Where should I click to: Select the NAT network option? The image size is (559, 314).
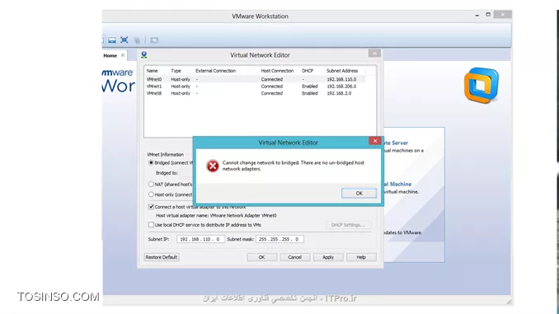click(151, 185)
